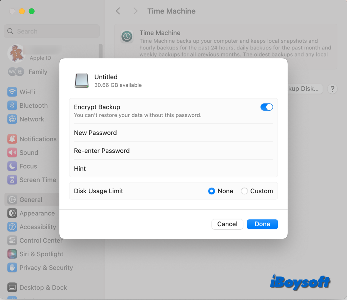Image resolution: width=347 pixels, height=300 pixels.
Task: Select Custom disk usage limit option
Action: 244,191
